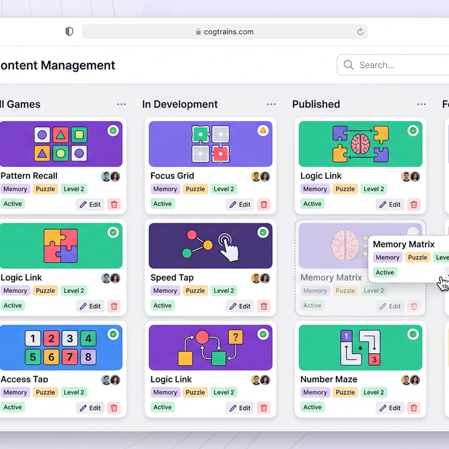This screenshot has height=449, width=449.
Task: Delete the Pattern Recall game with trash icon
Action: point(114,204)
